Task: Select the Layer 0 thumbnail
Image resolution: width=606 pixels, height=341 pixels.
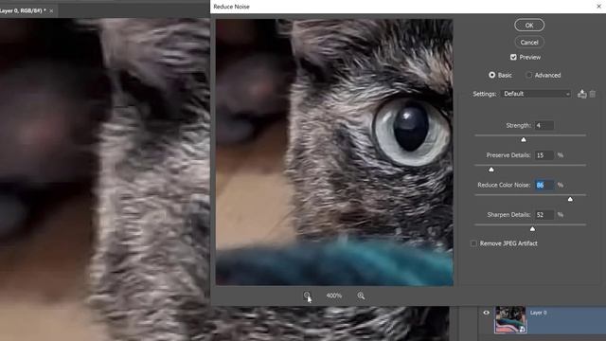Action: coord(510,320)
